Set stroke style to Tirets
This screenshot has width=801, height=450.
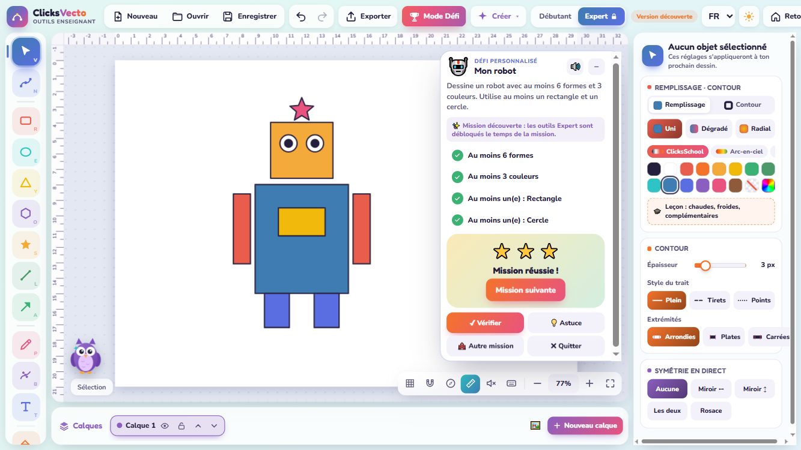click(x=710, y=301)
